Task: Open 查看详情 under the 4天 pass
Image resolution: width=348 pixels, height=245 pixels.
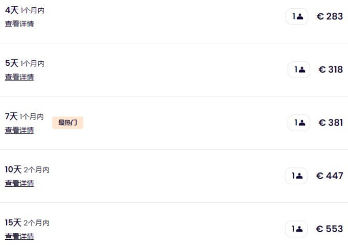Action: 19,24
